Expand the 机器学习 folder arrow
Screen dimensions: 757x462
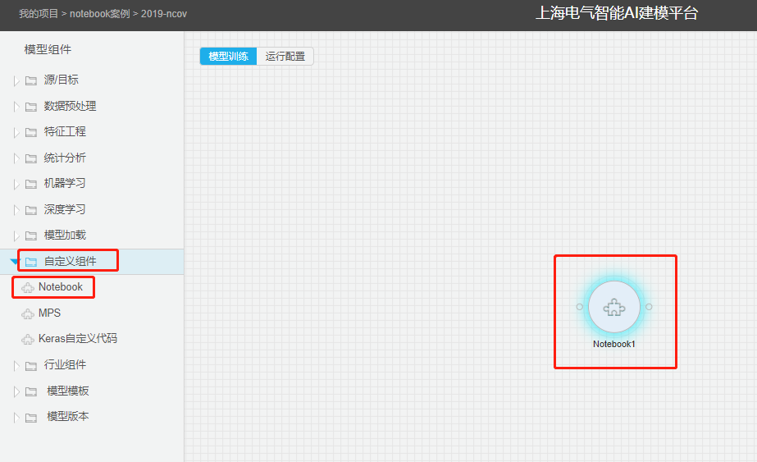pos(16,184)
